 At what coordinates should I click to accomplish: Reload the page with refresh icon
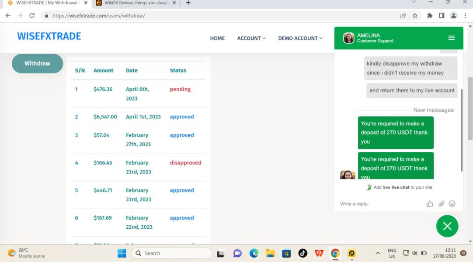pos(31,16)
